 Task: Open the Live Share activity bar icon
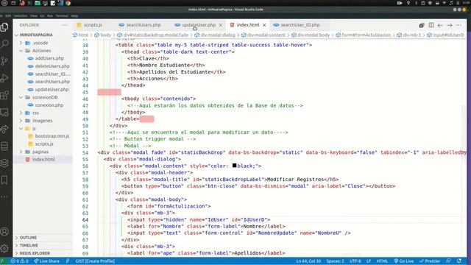[x=4, y=130]
